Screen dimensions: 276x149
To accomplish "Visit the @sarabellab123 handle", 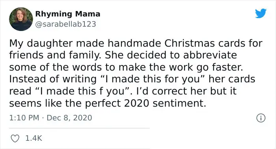I will click(66, 24).
